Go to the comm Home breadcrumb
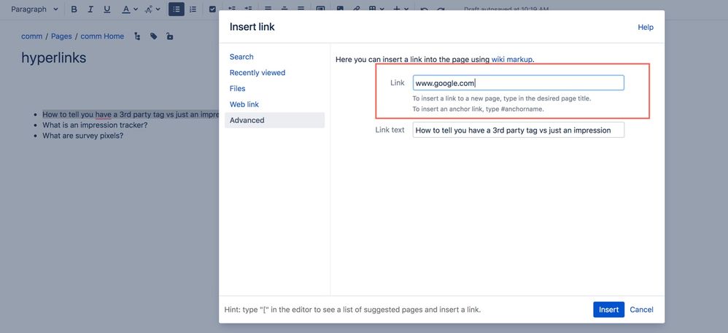Image resolution: width=728 pixels, height=333 pixels. tap(102, 36)
